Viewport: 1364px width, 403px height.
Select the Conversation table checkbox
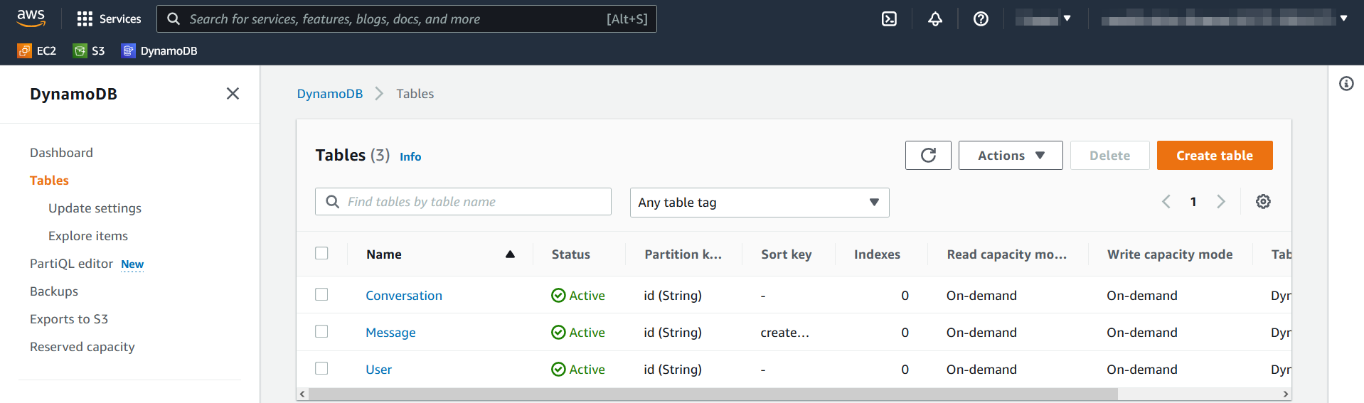point(321,294)
